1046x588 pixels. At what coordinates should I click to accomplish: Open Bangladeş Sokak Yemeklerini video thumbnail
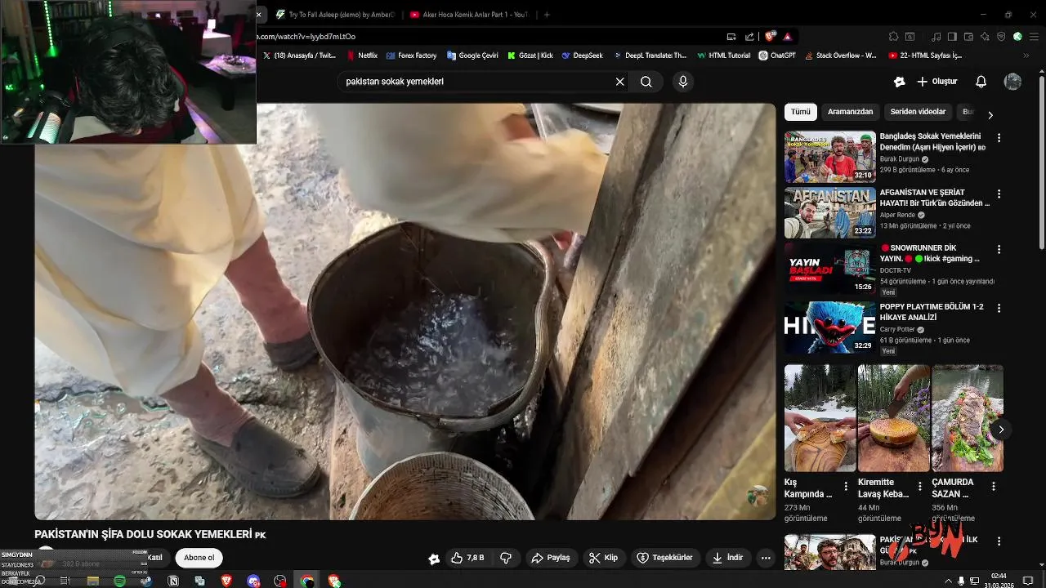(829, 158)
